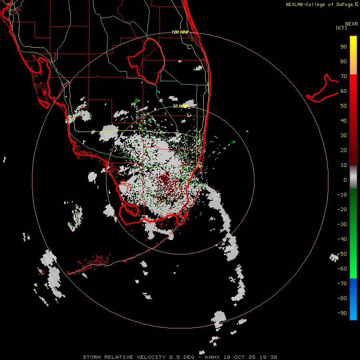Viewport: 360px width, 360px height.
Task: Click the bright red segment of color bar
Action: click(353, 84)
